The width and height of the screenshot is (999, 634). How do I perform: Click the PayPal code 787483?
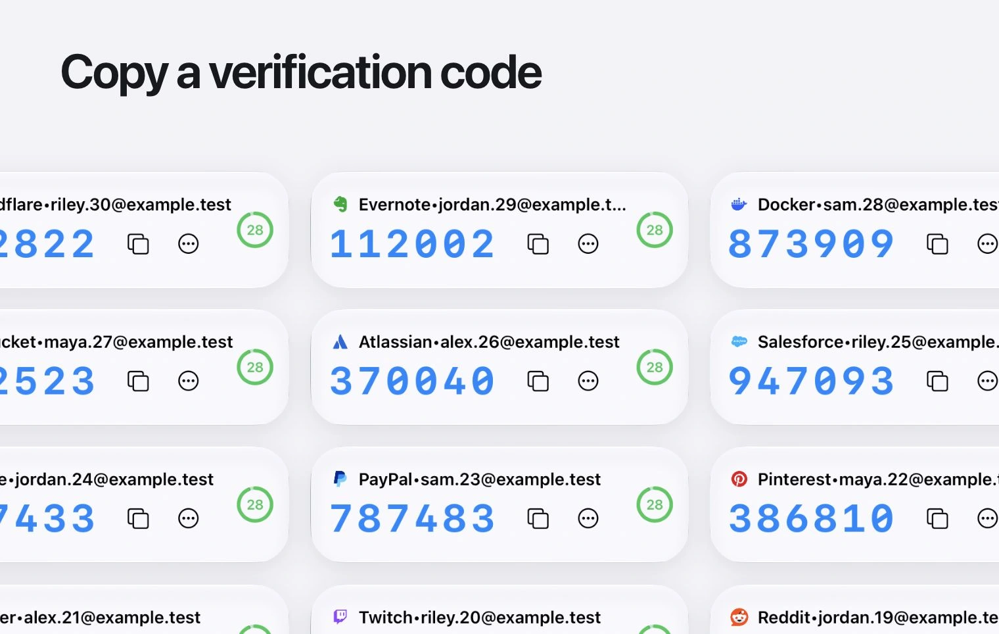click(x=412, y=518)
